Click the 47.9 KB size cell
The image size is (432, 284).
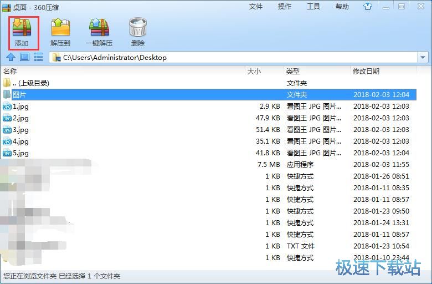click(x=268, y=118)
